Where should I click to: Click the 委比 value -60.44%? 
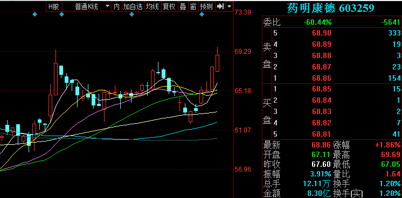pos(317,23)
